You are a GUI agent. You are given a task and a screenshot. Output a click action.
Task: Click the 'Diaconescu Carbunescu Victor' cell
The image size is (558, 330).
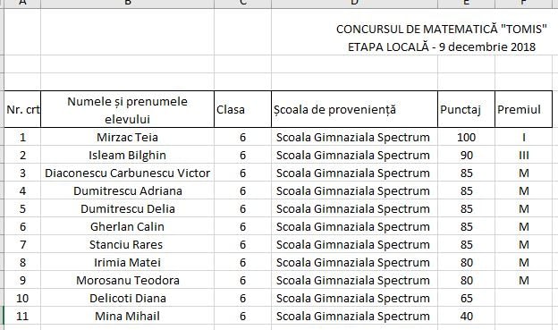[x=127, y=173]
